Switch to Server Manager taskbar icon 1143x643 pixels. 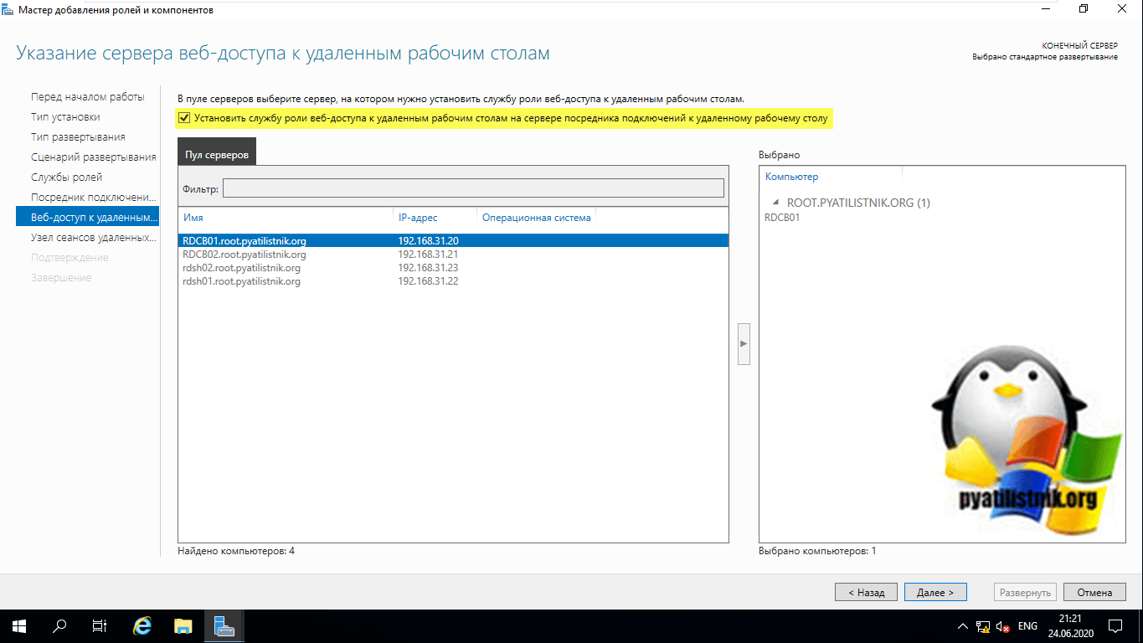(x=224, y=625)
